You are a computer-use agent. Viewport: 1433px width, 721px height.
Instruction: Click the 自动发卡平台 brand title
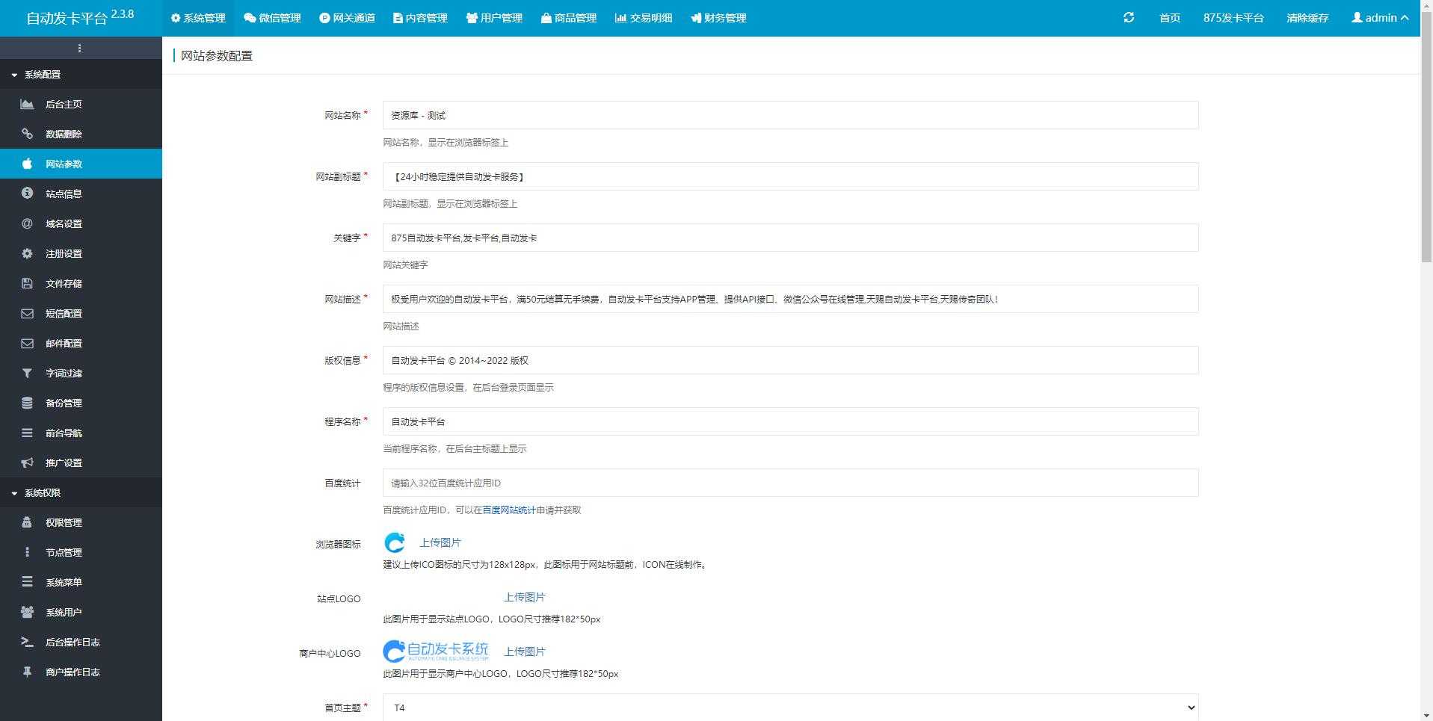[x=80, y=17]
